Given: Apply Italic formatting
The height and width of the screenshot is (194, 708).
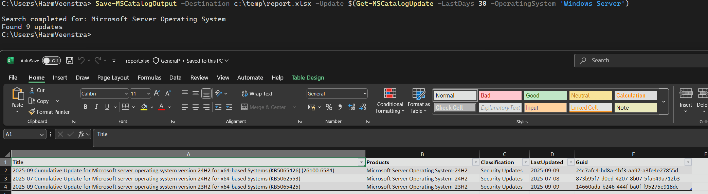Looking at the screenshot, I should click(x=96, y=107).
